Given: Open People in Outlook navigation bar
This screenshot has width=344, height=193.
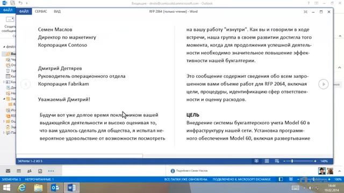Looking at the screenshot, I should [x=30, y=171].
